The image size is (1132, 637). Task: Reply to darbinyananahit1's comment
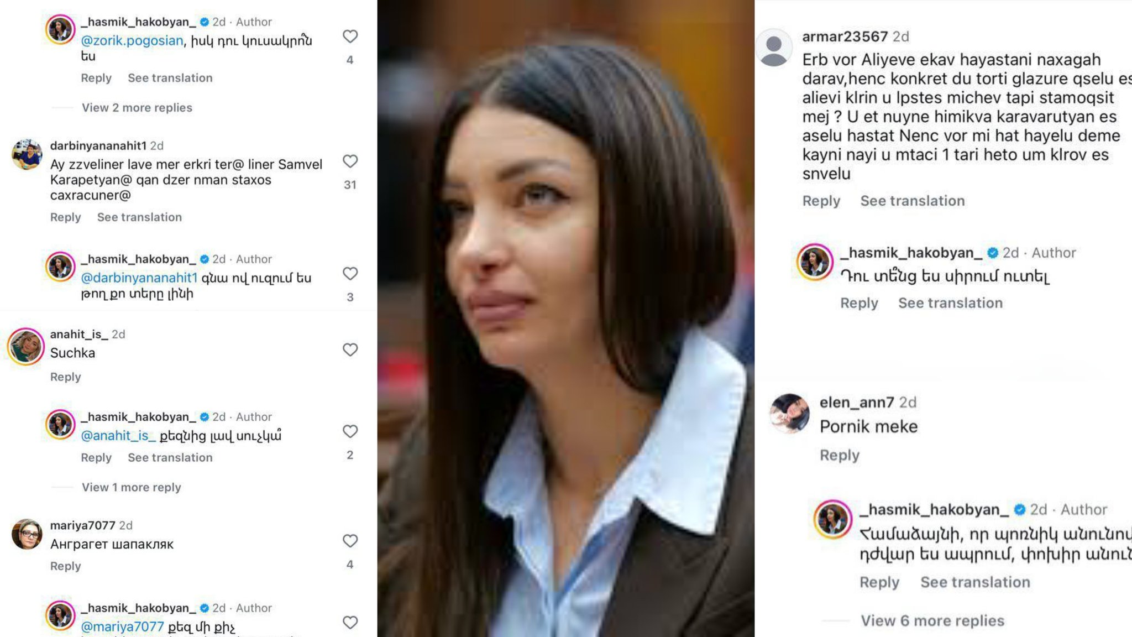click(65, 217)
